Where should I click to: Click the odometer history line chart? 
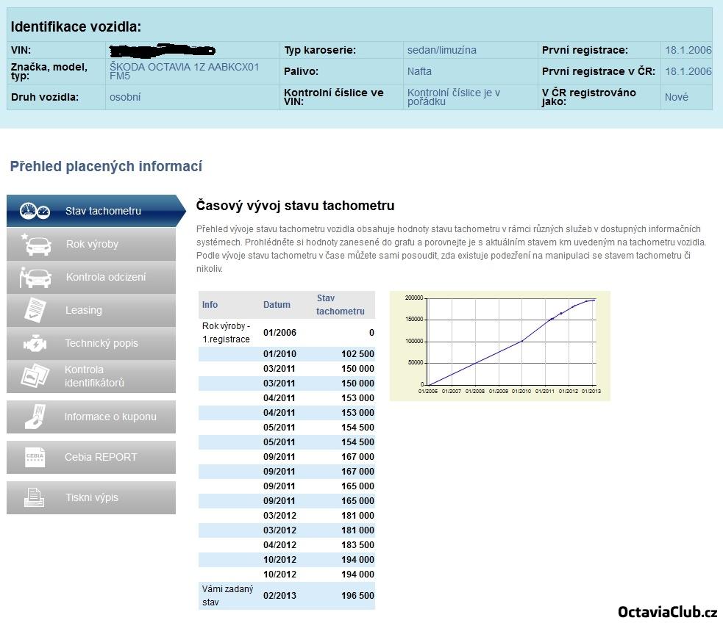499,345
